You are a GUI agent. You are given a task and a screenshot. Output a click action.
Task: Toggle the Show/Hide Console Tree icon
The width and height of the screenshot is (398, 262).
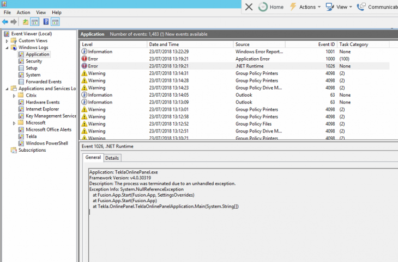[x=35, y=22]
